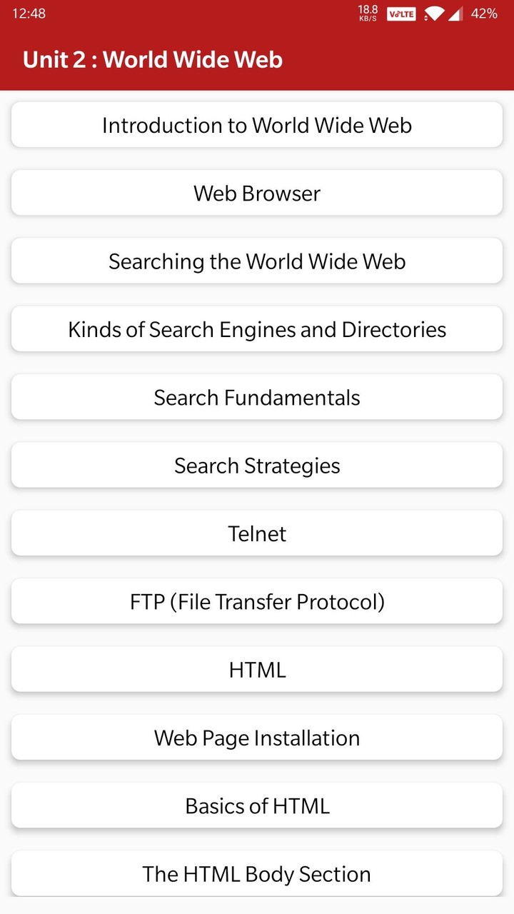The height and width of the screenshot is (914, 514).
Task: Open the HTML topic
Action: tap(257, 669)
